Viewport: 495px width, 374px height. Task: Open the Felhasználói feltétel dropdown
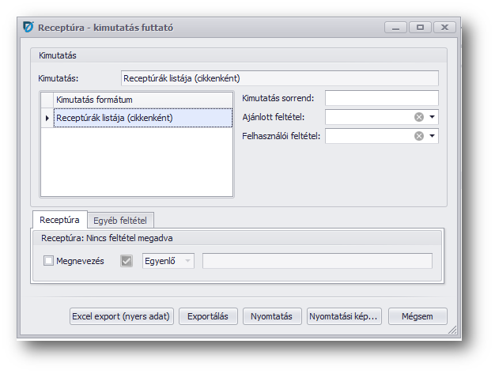click(x=433, y=136)
